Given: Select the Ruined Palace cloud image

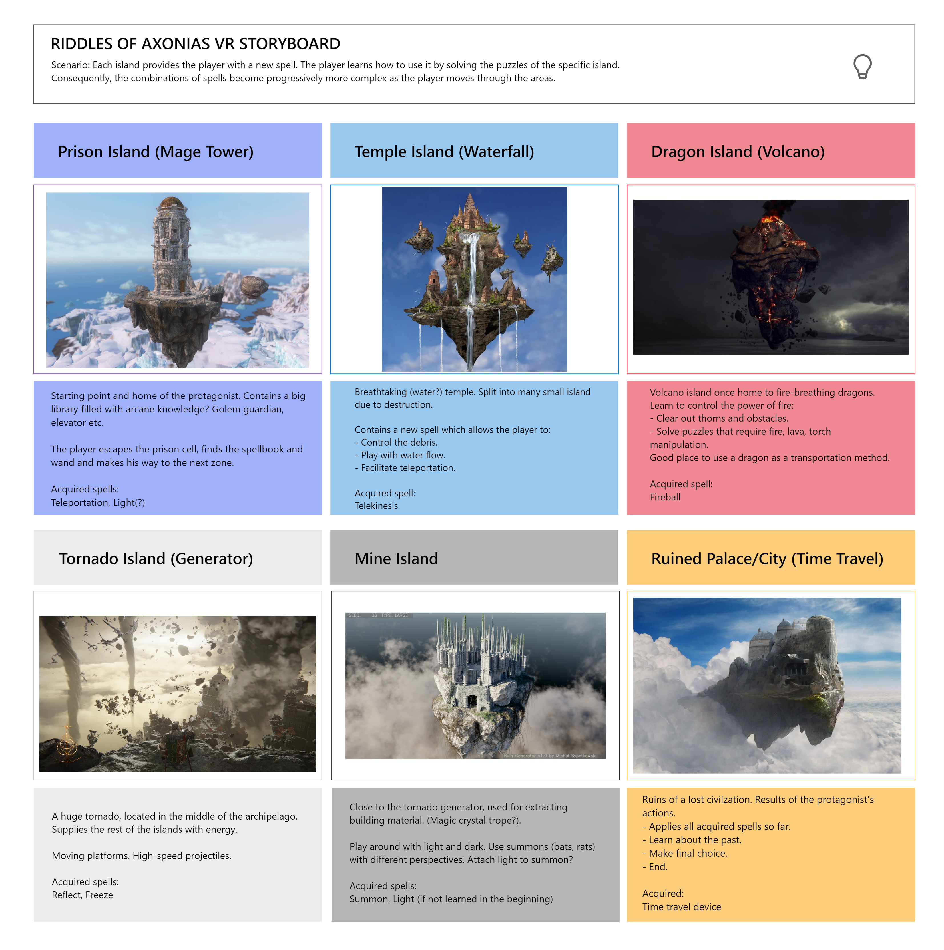Looking at the screenshot, I should (767, 685).
